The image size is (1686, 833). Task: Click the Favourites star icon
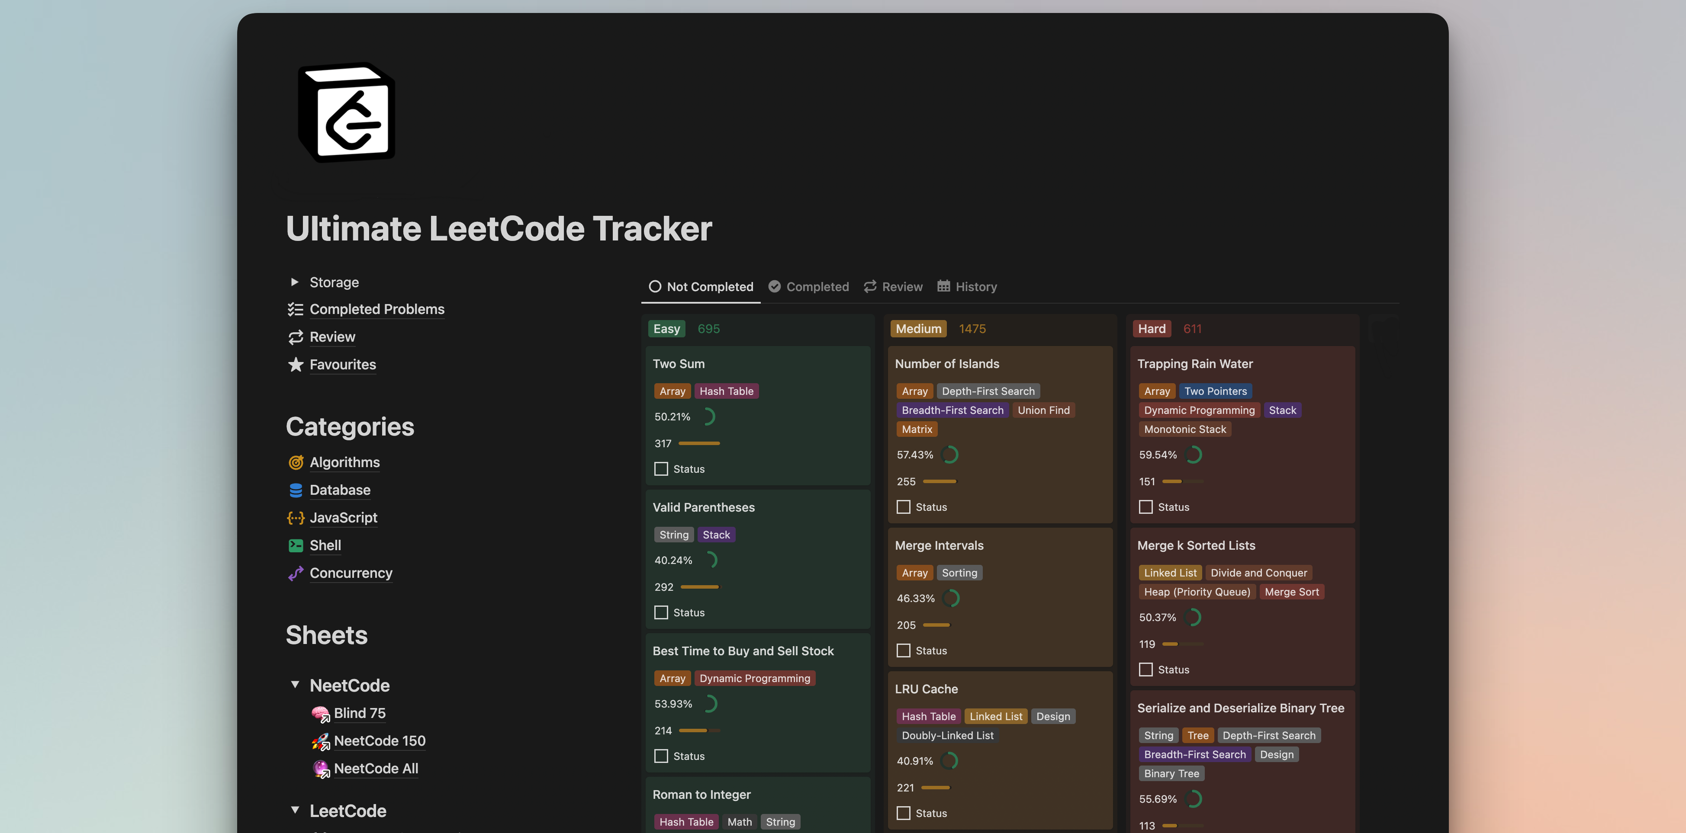pyautogui.click(x=296, y=365)
